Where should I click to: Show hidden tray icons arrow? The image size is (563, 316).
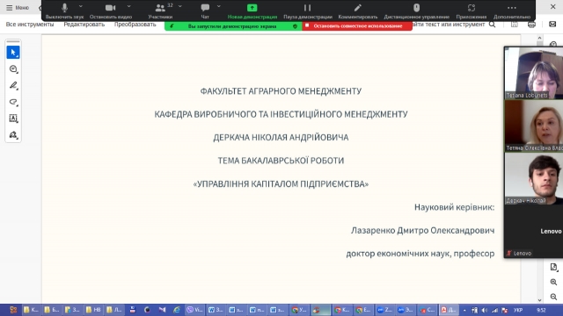(x=464, y=310)
